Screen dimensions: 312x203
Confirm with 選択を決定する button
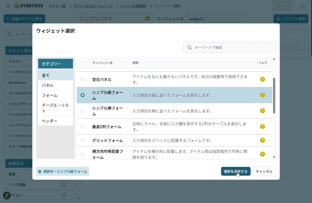point(236,172)
